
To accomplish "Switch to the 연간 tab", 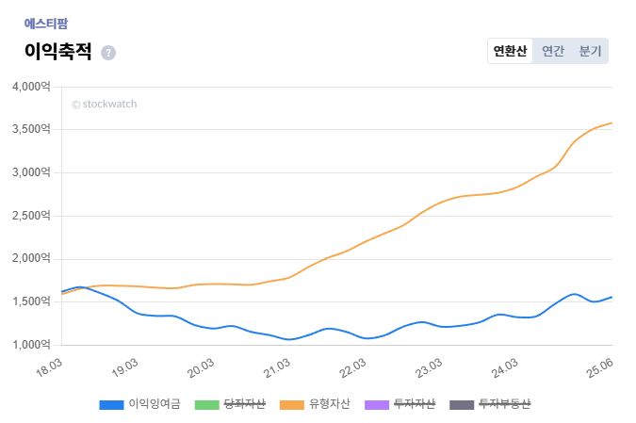I will point(553,51).
